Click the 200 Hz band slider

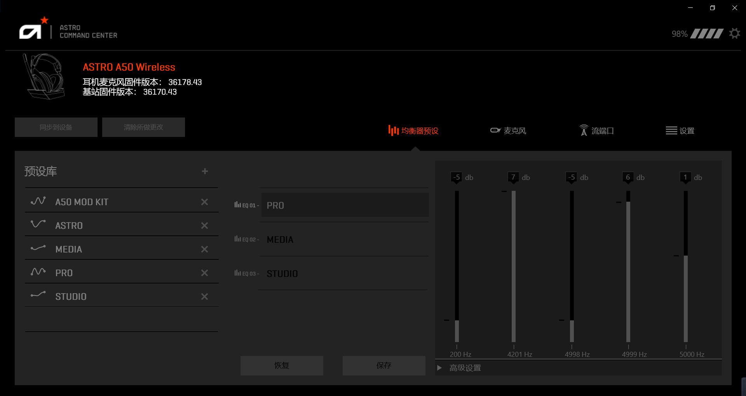click(457, 266)
